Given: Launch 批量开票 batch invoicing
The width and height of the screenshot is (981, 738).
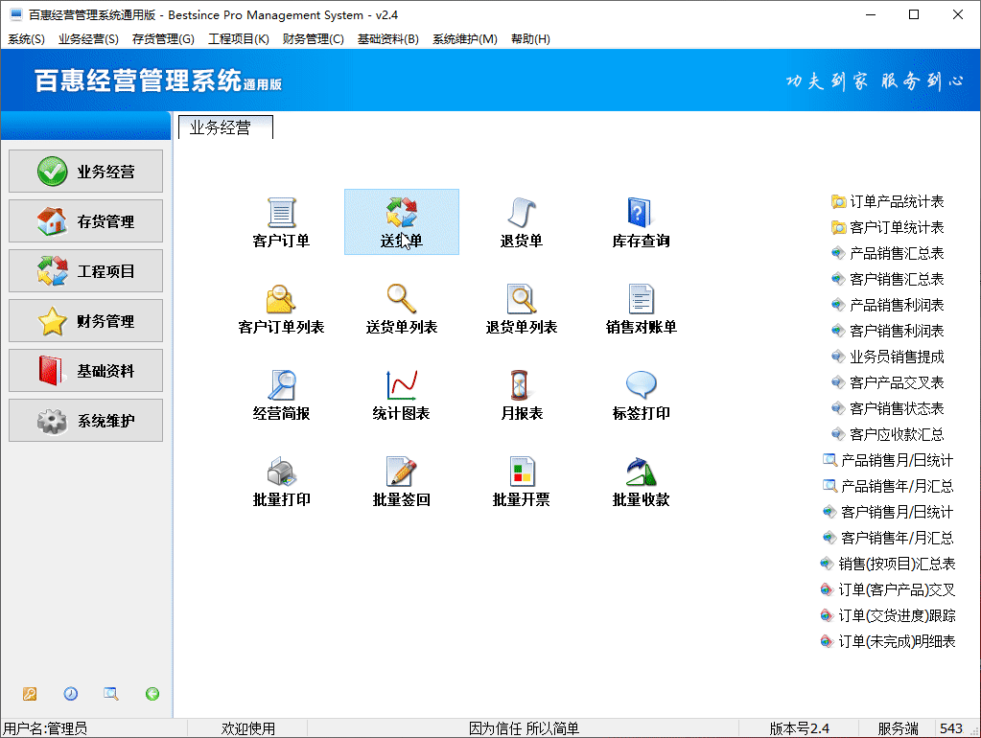Looking at the screenshot, I should click(x=521, y=481).
